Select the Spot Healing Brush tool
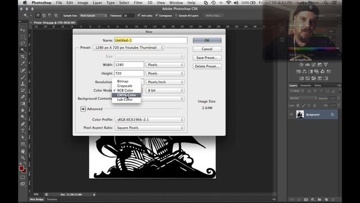360x203 pixels. pos(22,70)
